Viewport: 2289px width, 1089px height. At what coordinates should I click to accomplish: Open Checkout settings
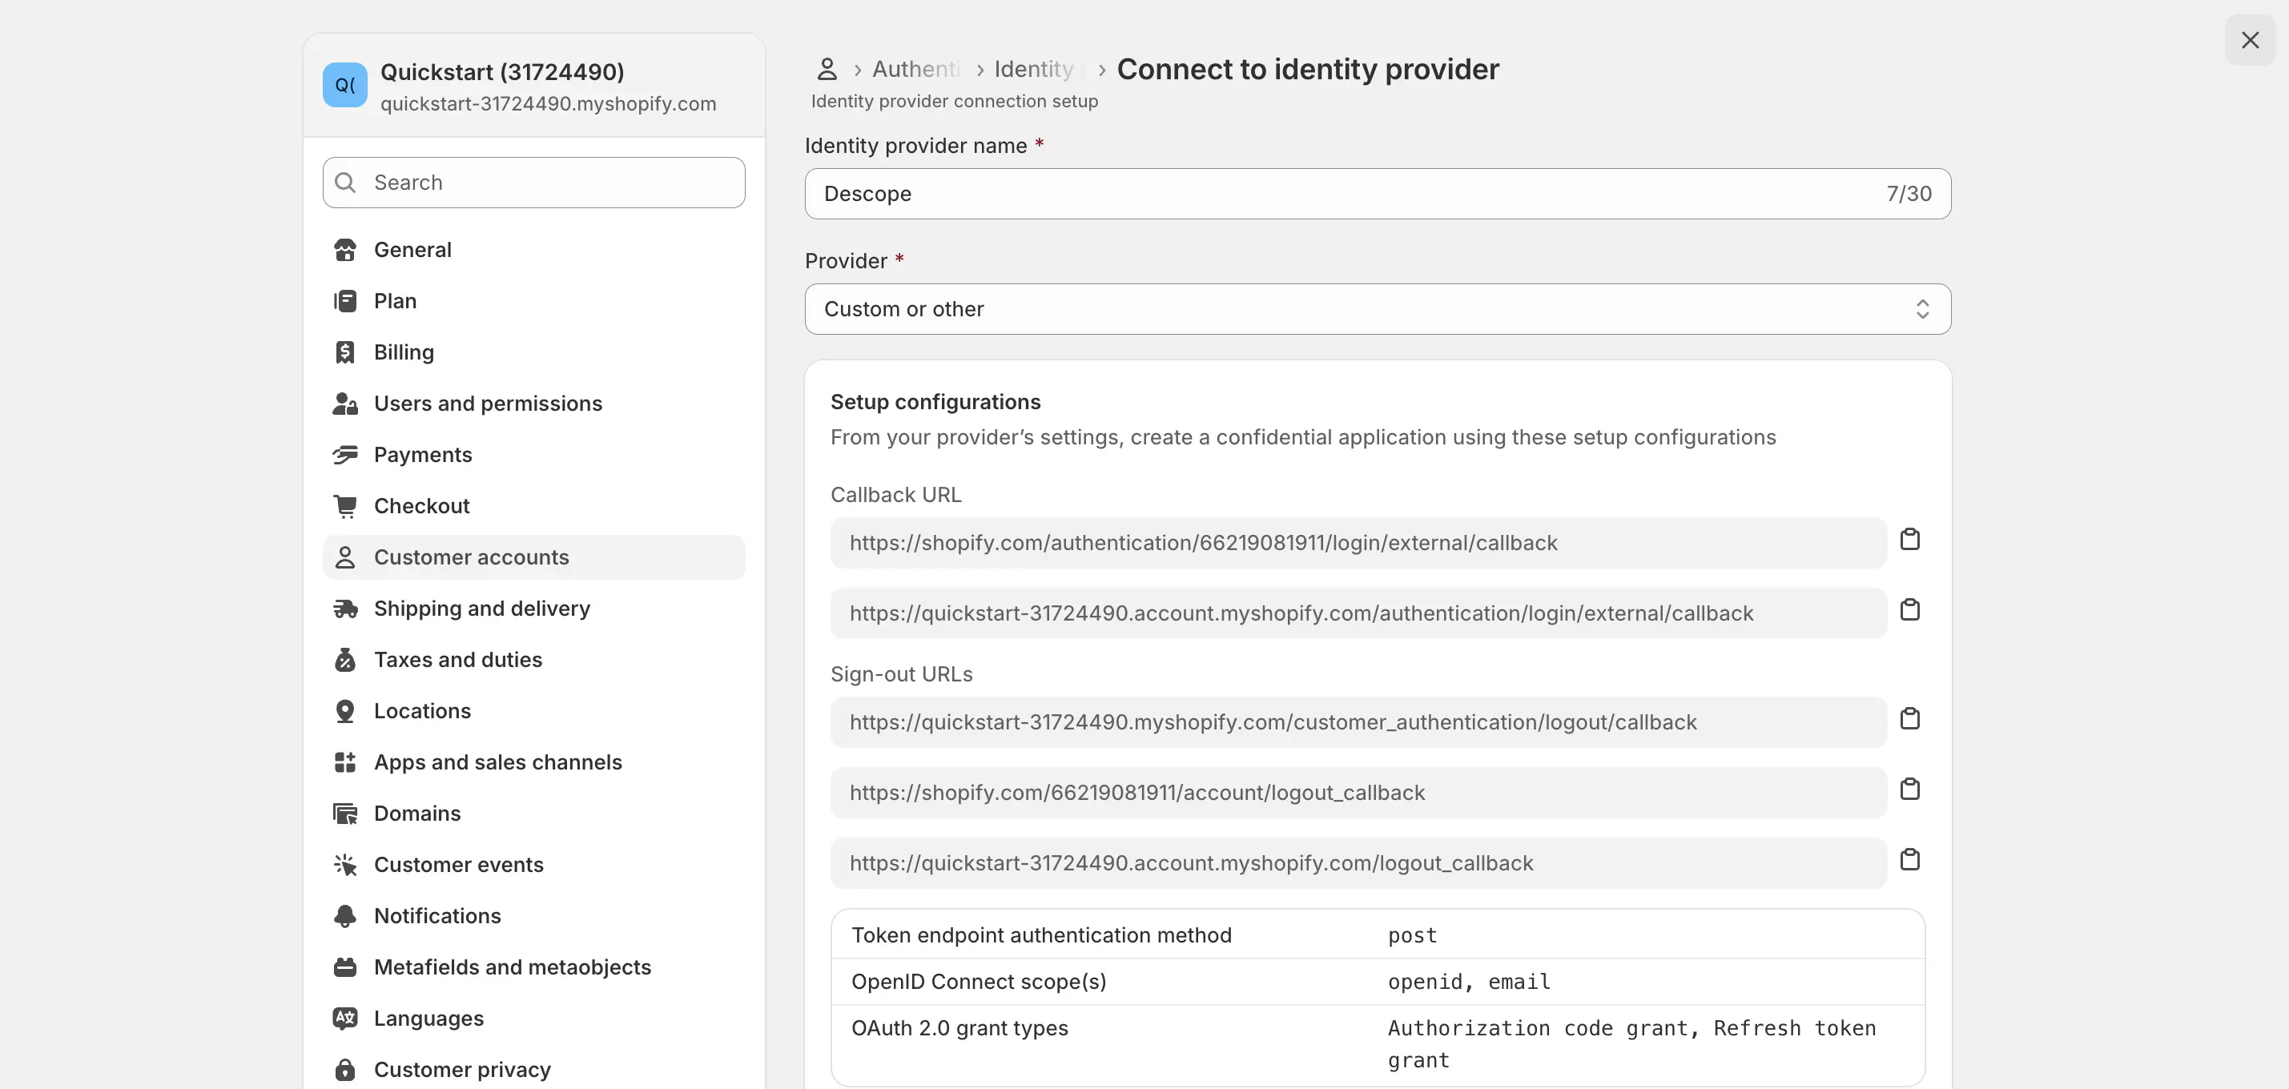click(533, 506)
